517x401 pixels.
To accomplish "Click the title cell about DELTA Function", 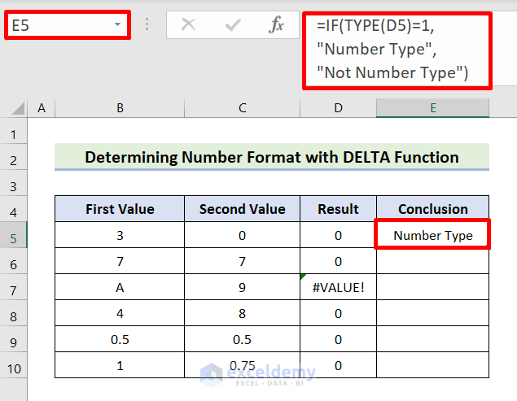I will pos(272,157).
